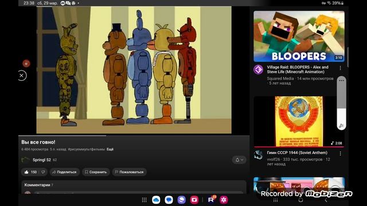Viewport: 367px width, 206px height.
Task: Open options menu for Village Raid video
Action: [340, 68]
